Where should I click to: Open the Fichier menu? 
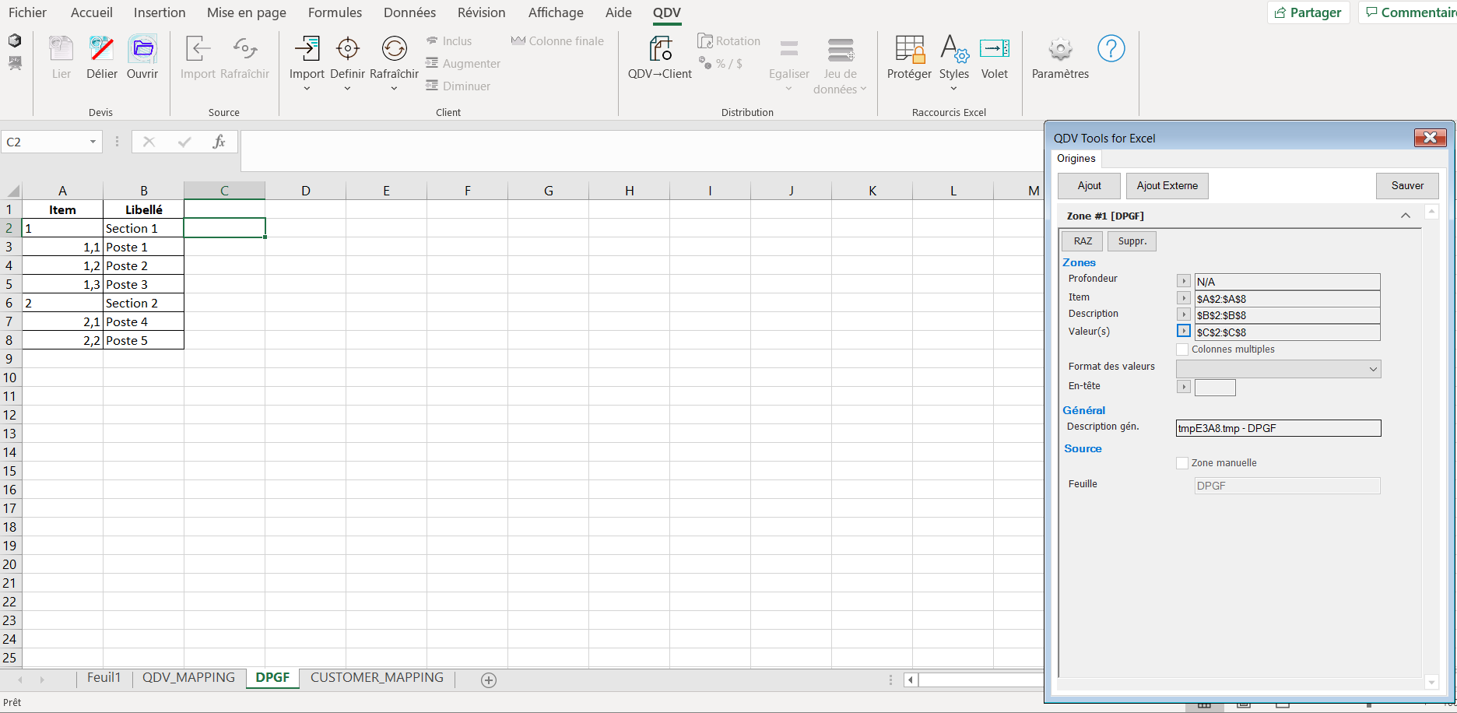[27, 12]
